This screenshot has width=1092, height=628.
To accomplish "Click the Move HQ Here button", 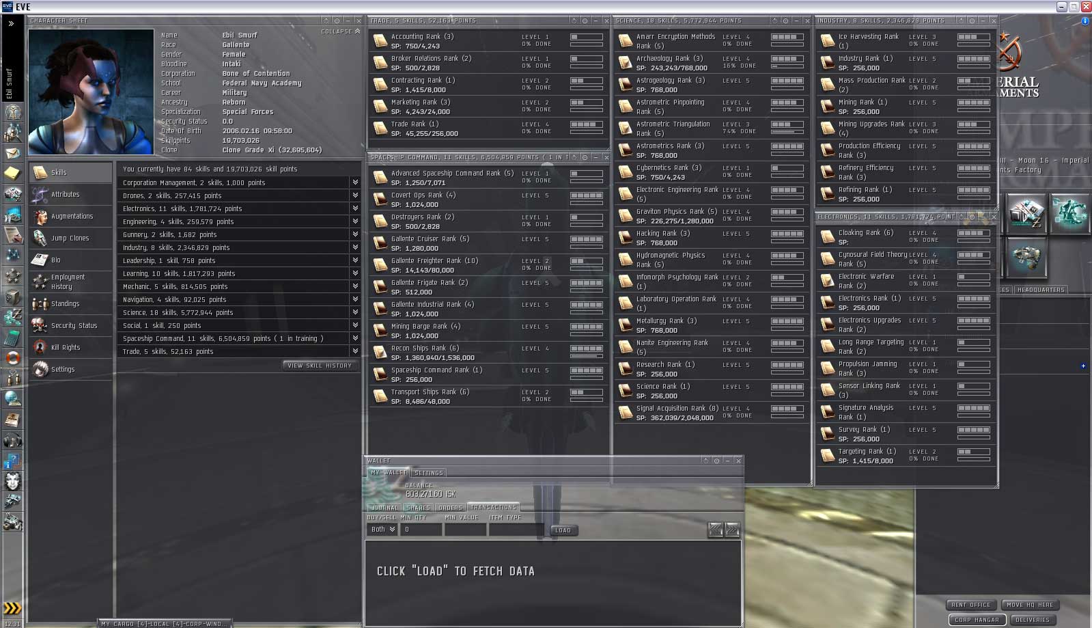I will point(1030,605).
